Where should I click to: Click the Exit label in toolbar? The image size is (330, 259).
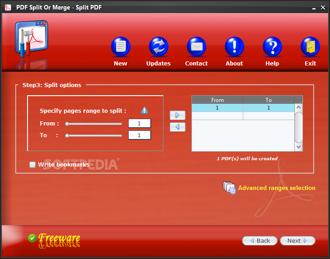coord(310,63)
